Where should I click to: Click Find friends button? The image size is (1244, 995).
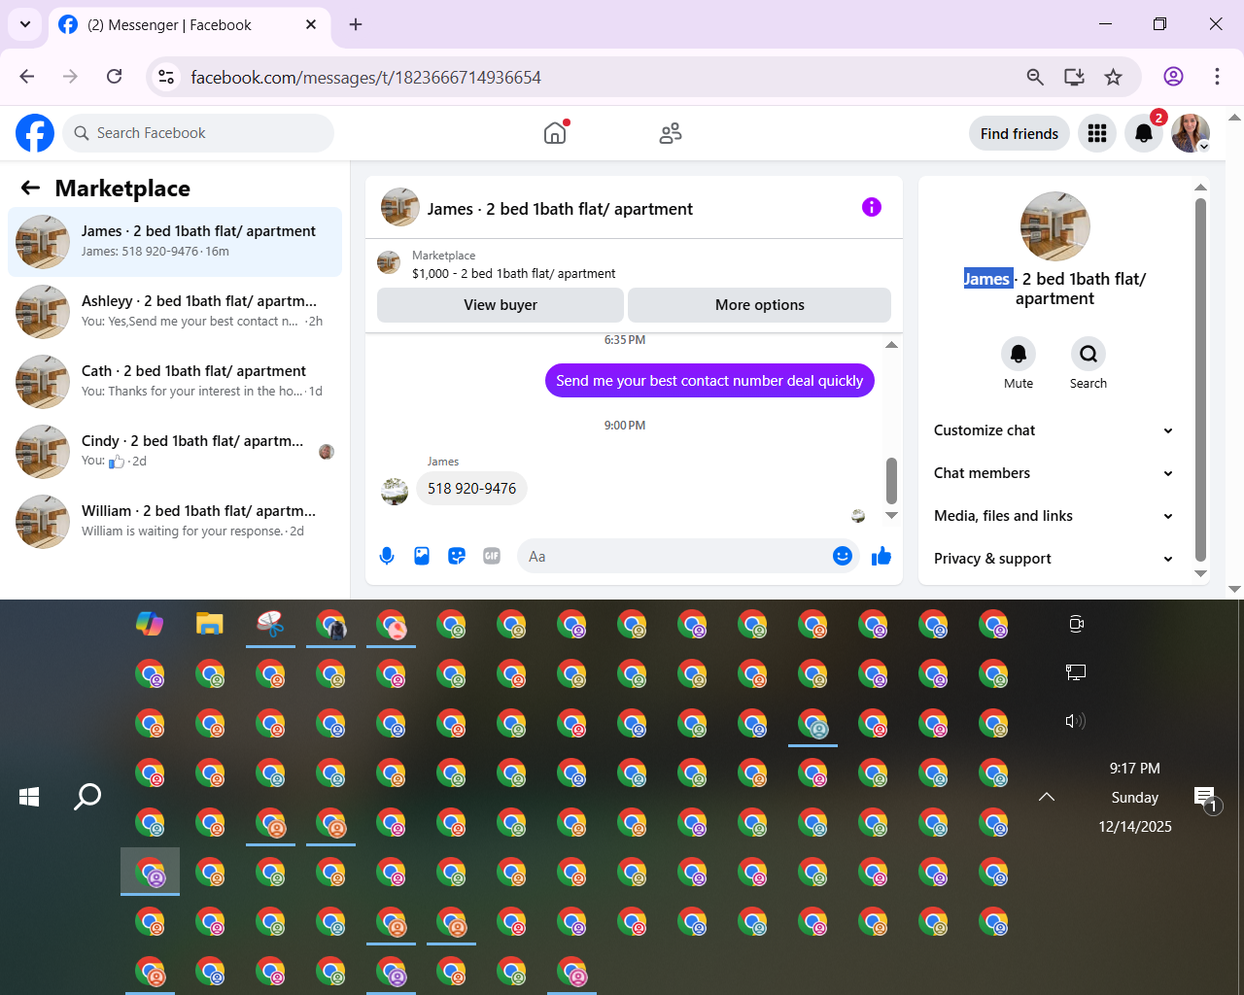(1019, 133)
